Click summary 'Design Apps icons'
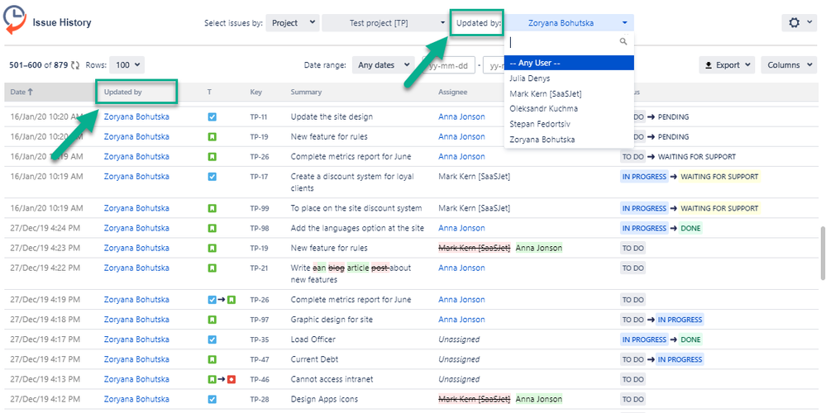Screen dimensions: 826x413 (x=324, y=399)
